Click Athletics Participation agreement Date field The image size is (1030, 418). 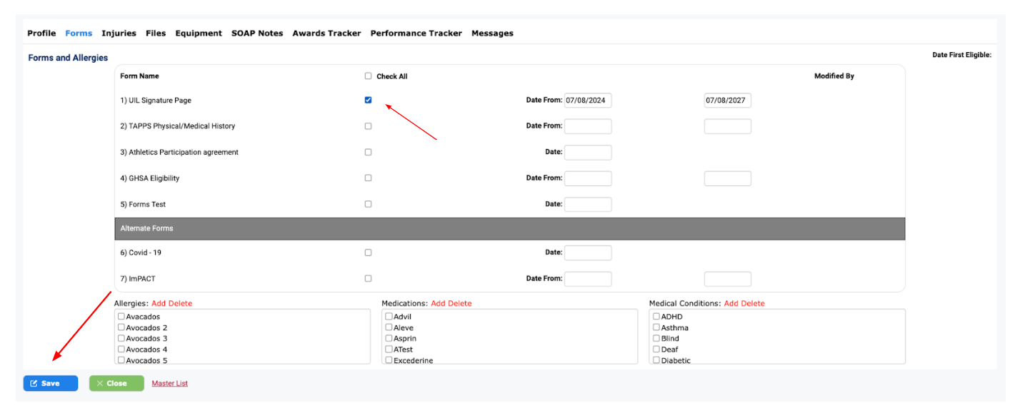coord(588,152)
